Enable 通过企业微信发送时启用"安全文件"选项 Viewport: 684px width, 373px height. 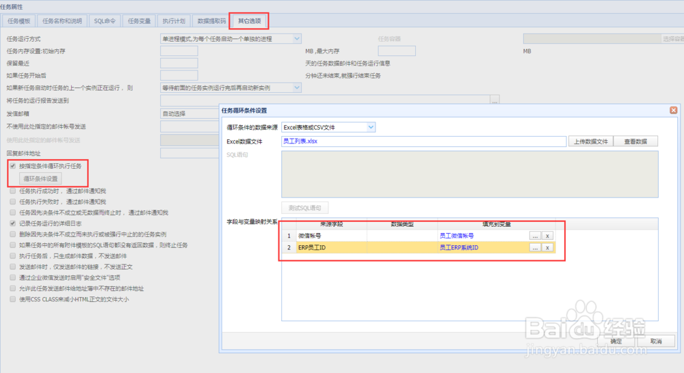[x=13, y=277]
